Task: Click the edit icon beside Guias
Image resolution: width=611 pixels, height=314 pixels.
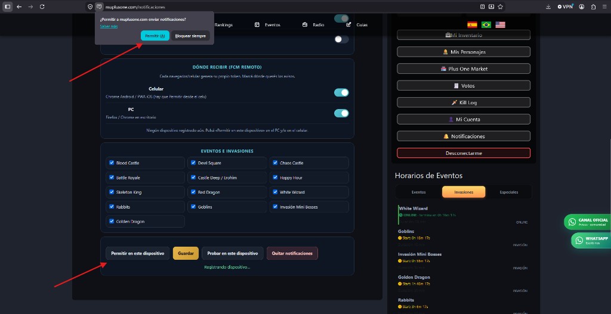Action: coord(348,24)
